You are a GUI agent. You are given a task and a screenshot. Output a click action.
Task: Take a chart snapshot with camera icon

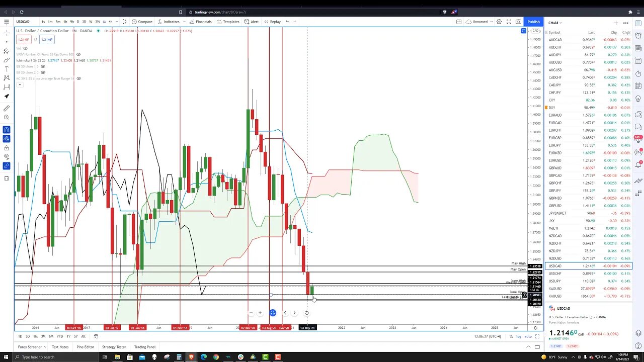518,22
